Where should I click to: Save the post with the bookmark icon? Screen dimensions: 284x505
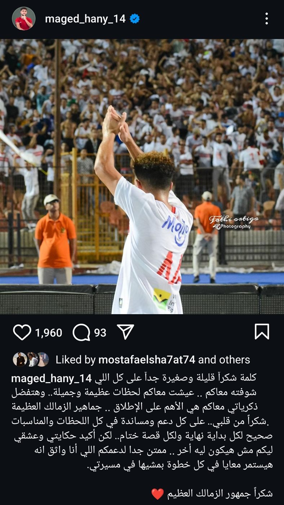tap(262, 331)
